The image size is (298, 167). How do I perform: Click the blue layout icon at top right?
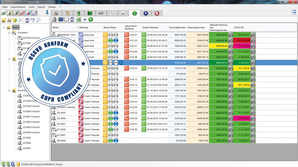click(294, 12)
